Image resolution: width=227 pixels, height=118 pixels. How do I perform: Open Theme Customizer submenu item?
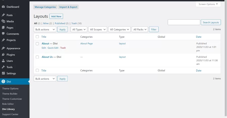[x=12, y=99]
